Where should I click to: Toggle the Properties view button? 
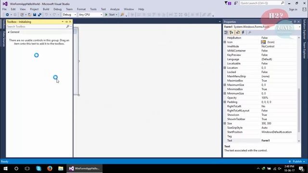pyautogui.click(x=238, y=32)
